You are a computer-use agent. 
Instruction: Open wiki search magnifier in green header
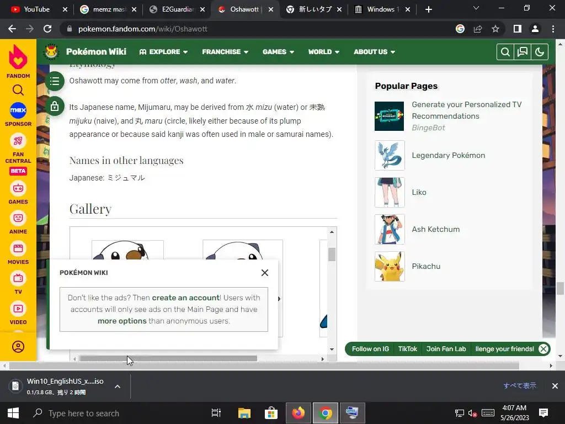point(505,52)
